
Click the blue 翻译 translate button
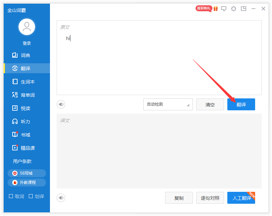click(x=241, y=104)
